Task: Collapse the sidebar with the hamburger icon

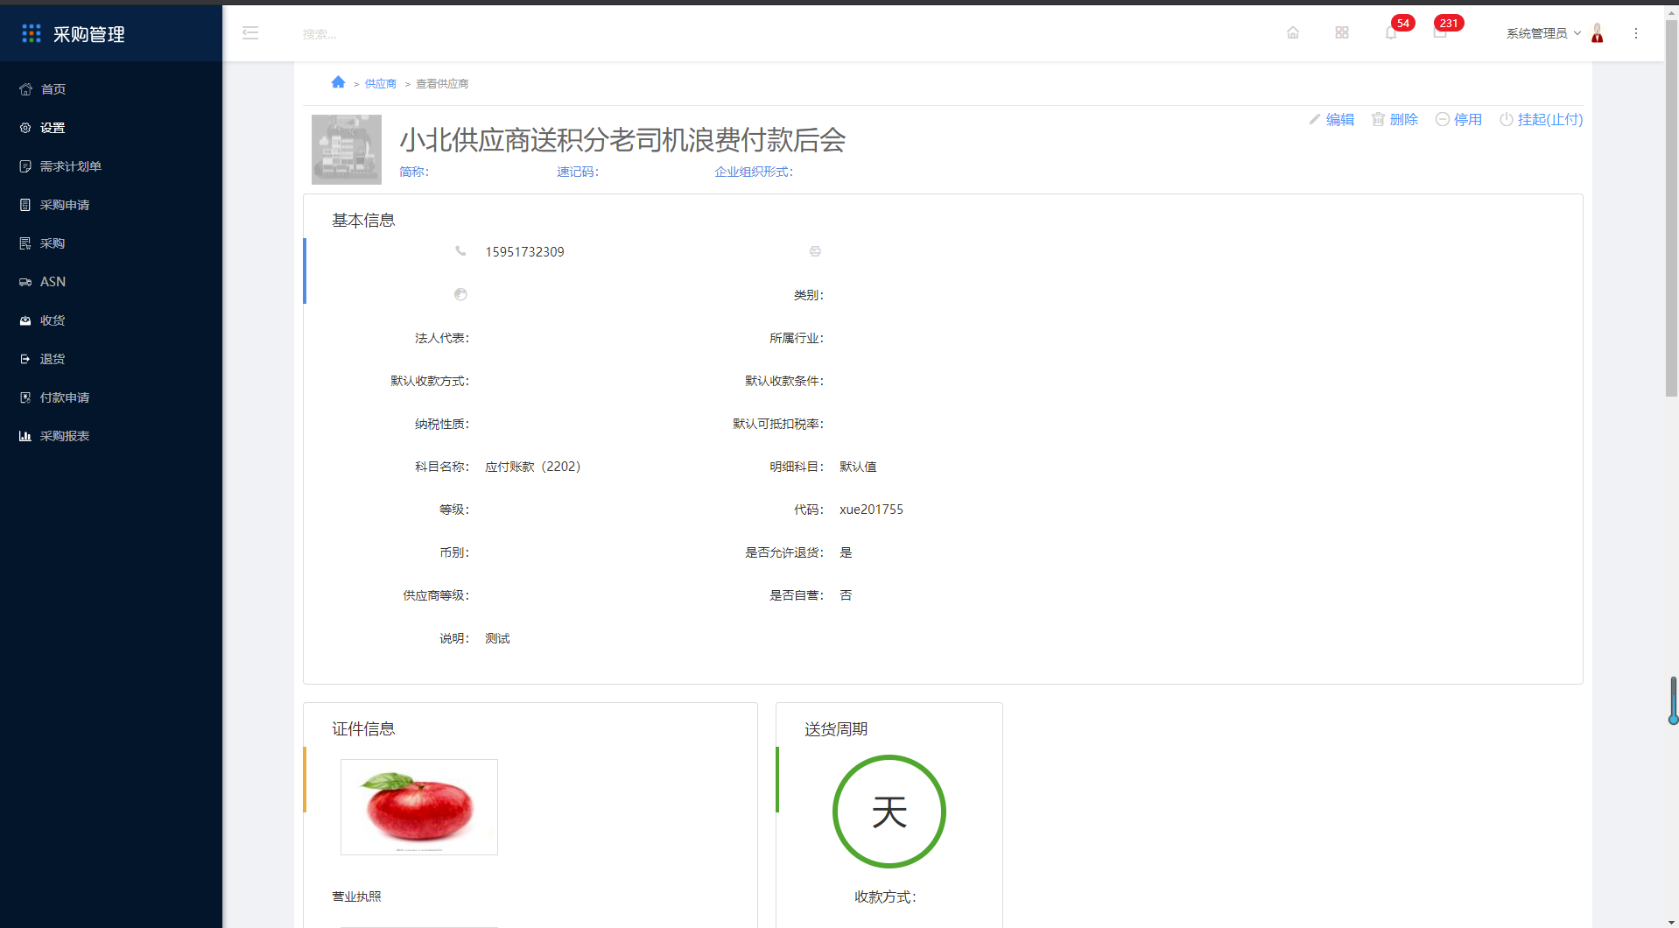Action: point(250,33)
